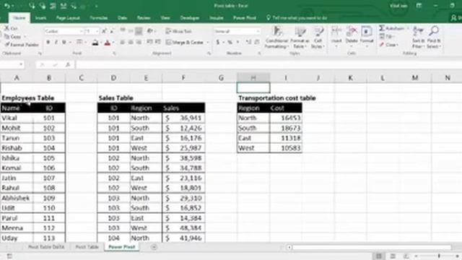Open the Font Color dropdown arrow
The image size is (462, 260).
(x=113, y=43)
